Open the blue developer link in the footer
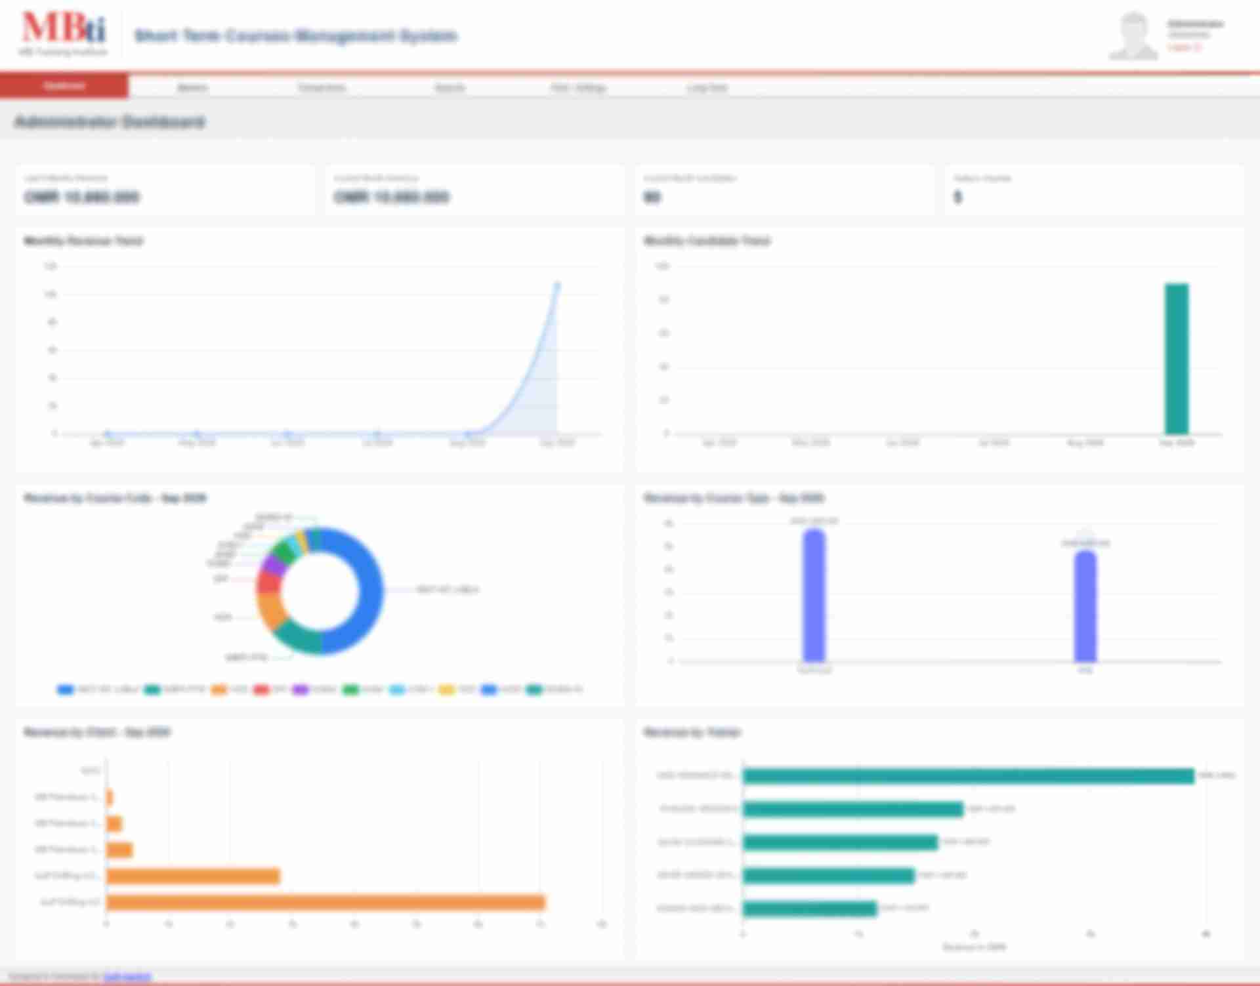The width and height of the screenshot is (1260, 986). tap(127, 977)
